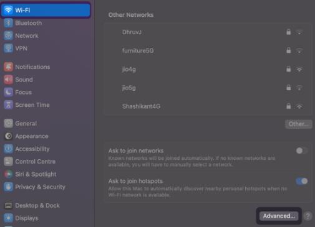Click the lock icon beside DhruvJ

[x=288, y=32]
